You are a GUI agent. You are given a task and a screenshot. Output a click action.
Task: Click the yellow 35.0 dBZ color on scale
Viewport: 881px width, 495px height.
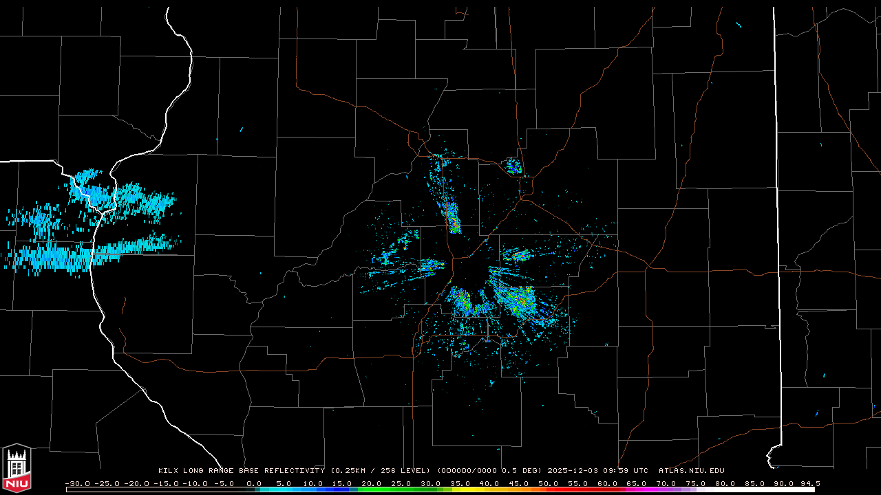[460, 489]
